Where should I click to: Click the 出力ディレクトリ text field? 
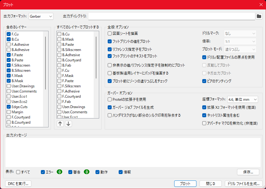point(171,16)
